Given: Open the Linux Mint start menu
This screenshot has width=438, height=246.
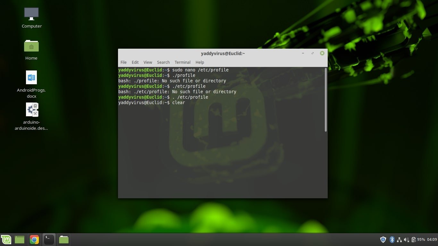Looking at the screenshot, I should click(6, 239).
